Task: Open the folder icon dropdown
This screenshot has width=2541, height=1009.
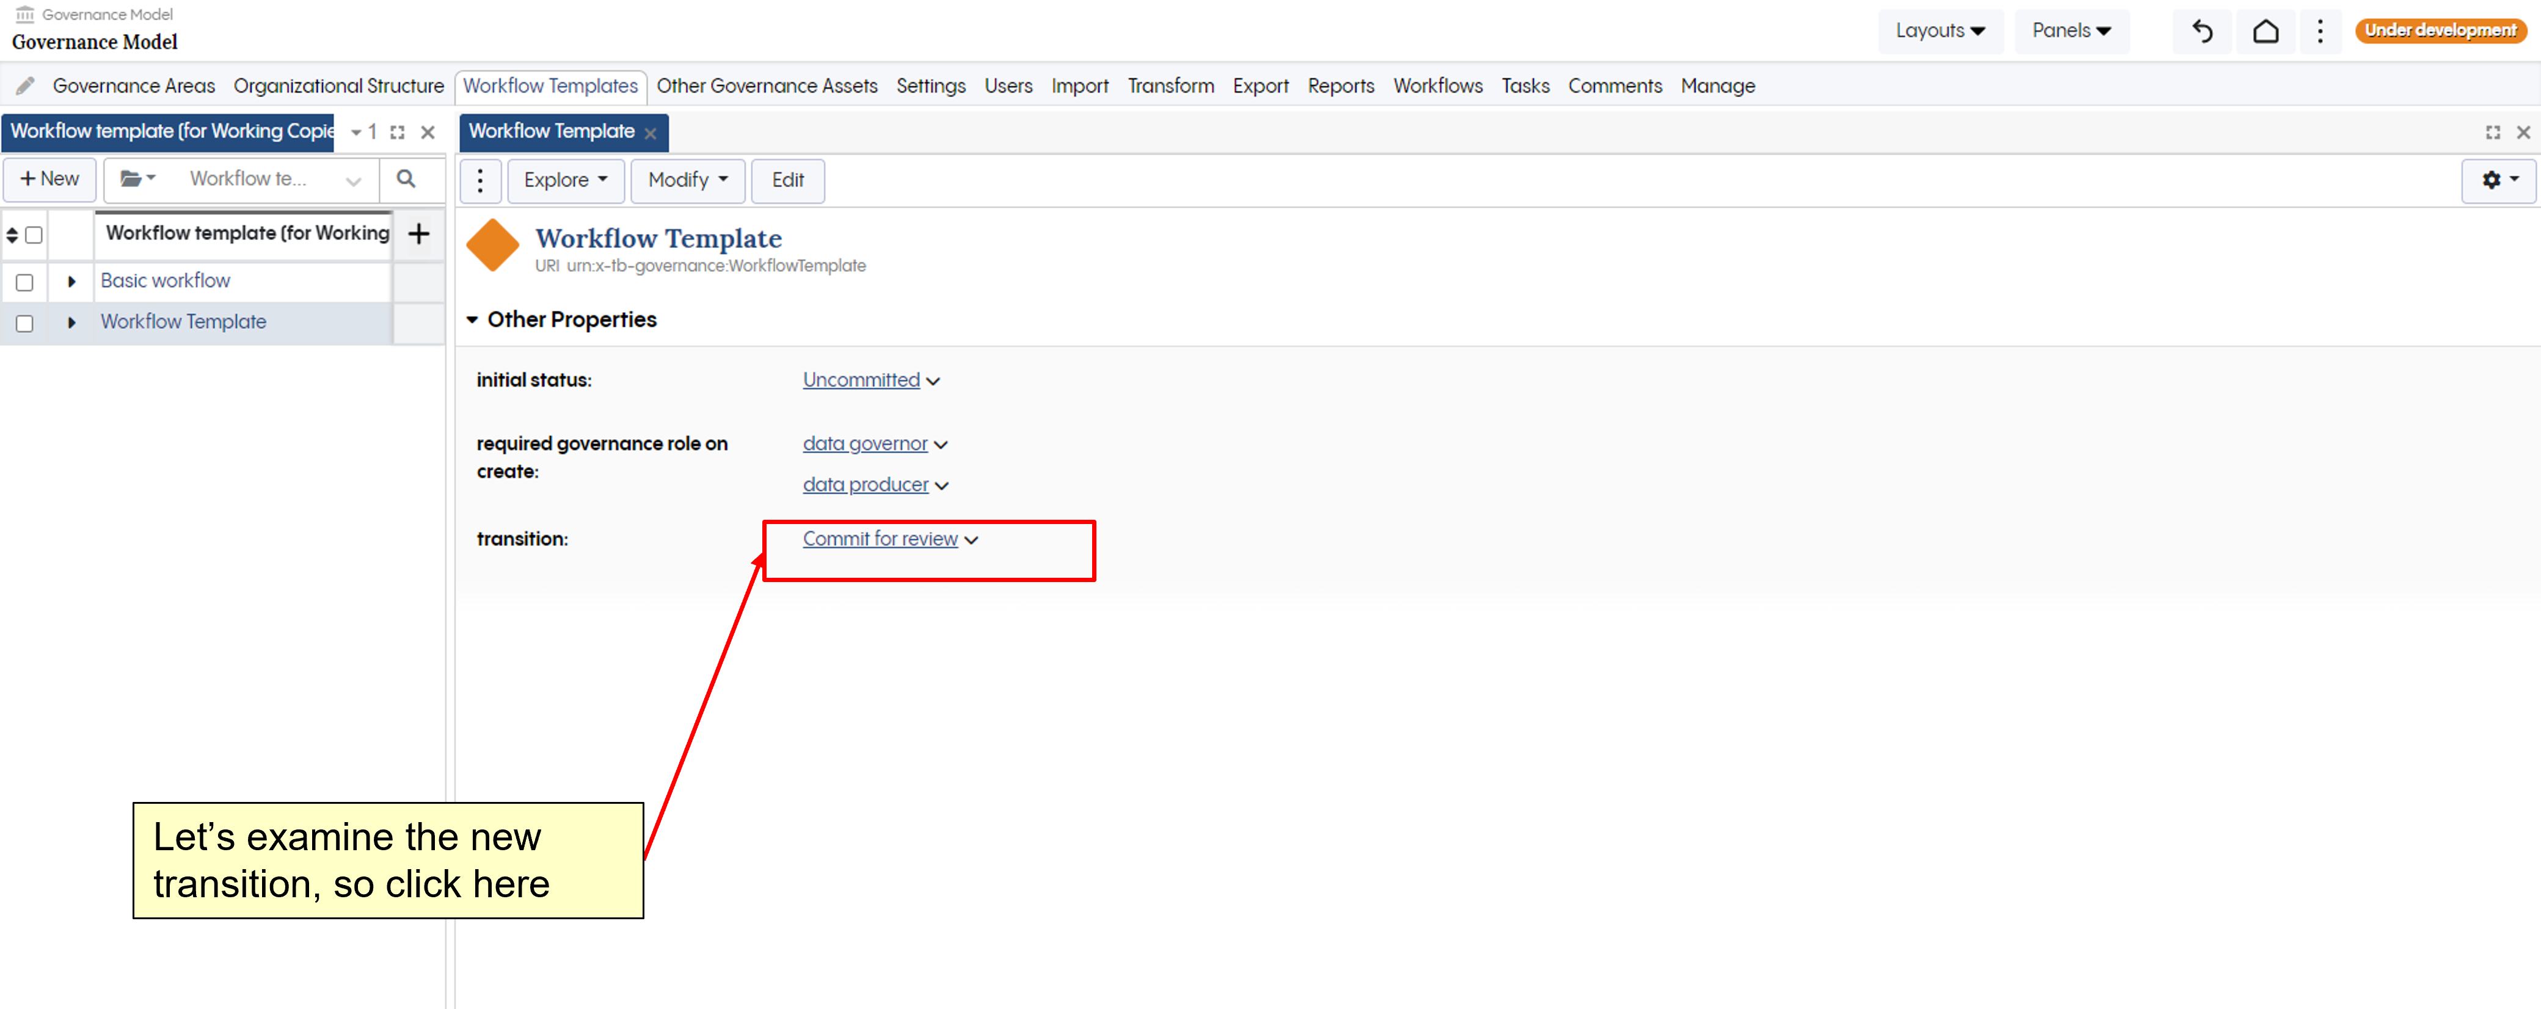Action: tap(137, 178)
